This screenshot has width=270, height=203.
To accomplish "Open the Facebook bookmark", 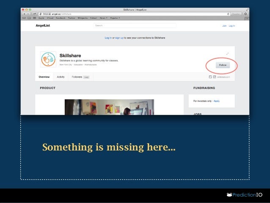I will [x=61, y=18].
